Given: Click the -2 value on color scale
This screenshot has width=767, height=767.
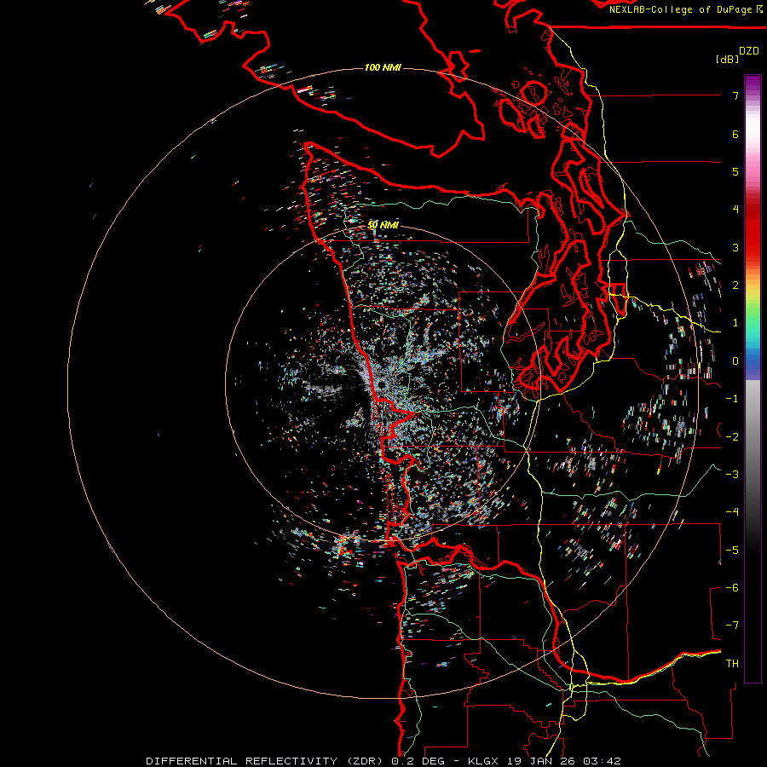Looking at the screenshot, I should [732, 436].
